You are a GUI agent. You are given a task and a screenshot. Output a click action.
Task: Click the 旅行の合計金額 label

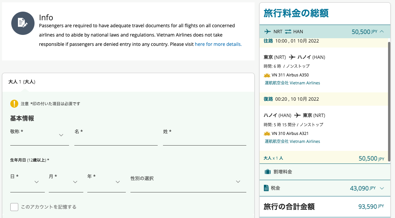pos(289,207)
